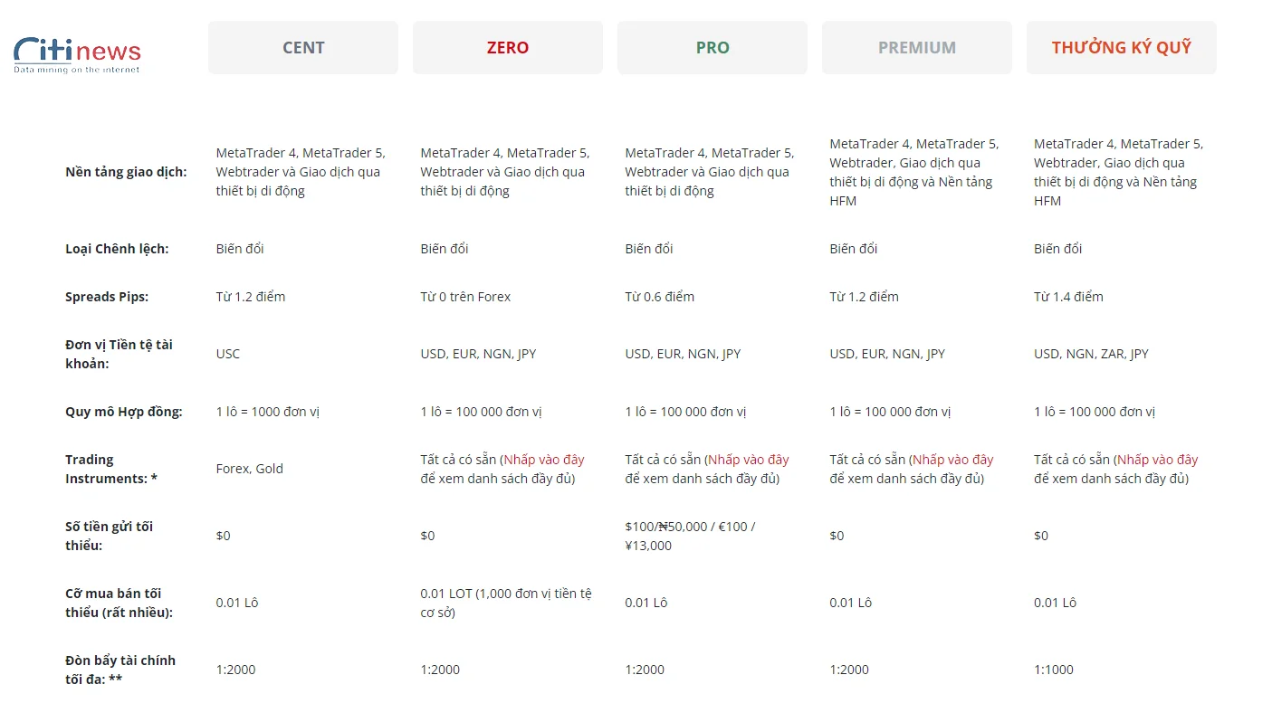Screen dimensions: 1272x713
Task: Click 'Nhấp vào đây' link in PRO column
Action: [749, 460]
